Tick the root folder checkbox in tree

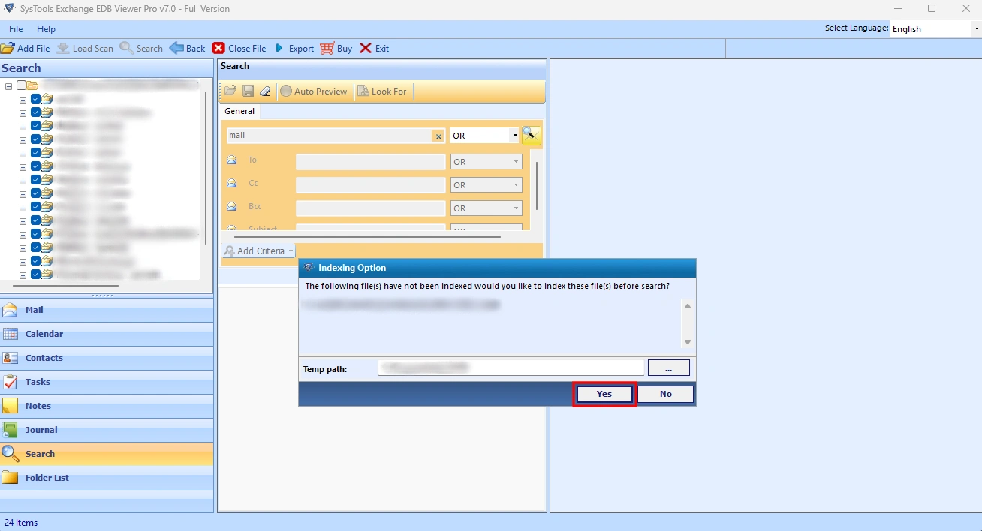[21, 85]
